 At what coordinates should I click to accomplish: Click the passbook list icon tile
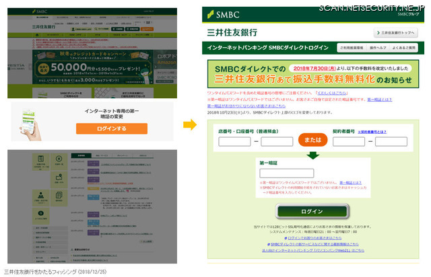pyautogui.click(x=41, y=161)
